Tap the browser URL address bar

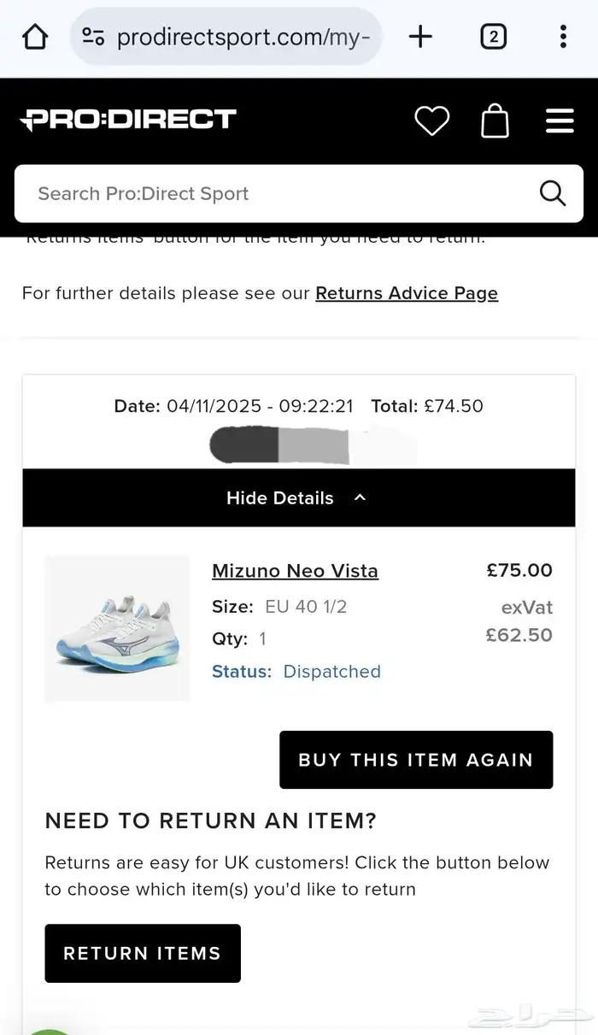pos(243,37)
